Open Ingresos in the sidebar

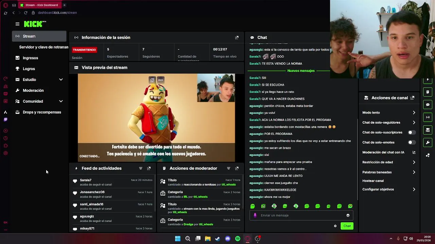(x=30, y=58)
